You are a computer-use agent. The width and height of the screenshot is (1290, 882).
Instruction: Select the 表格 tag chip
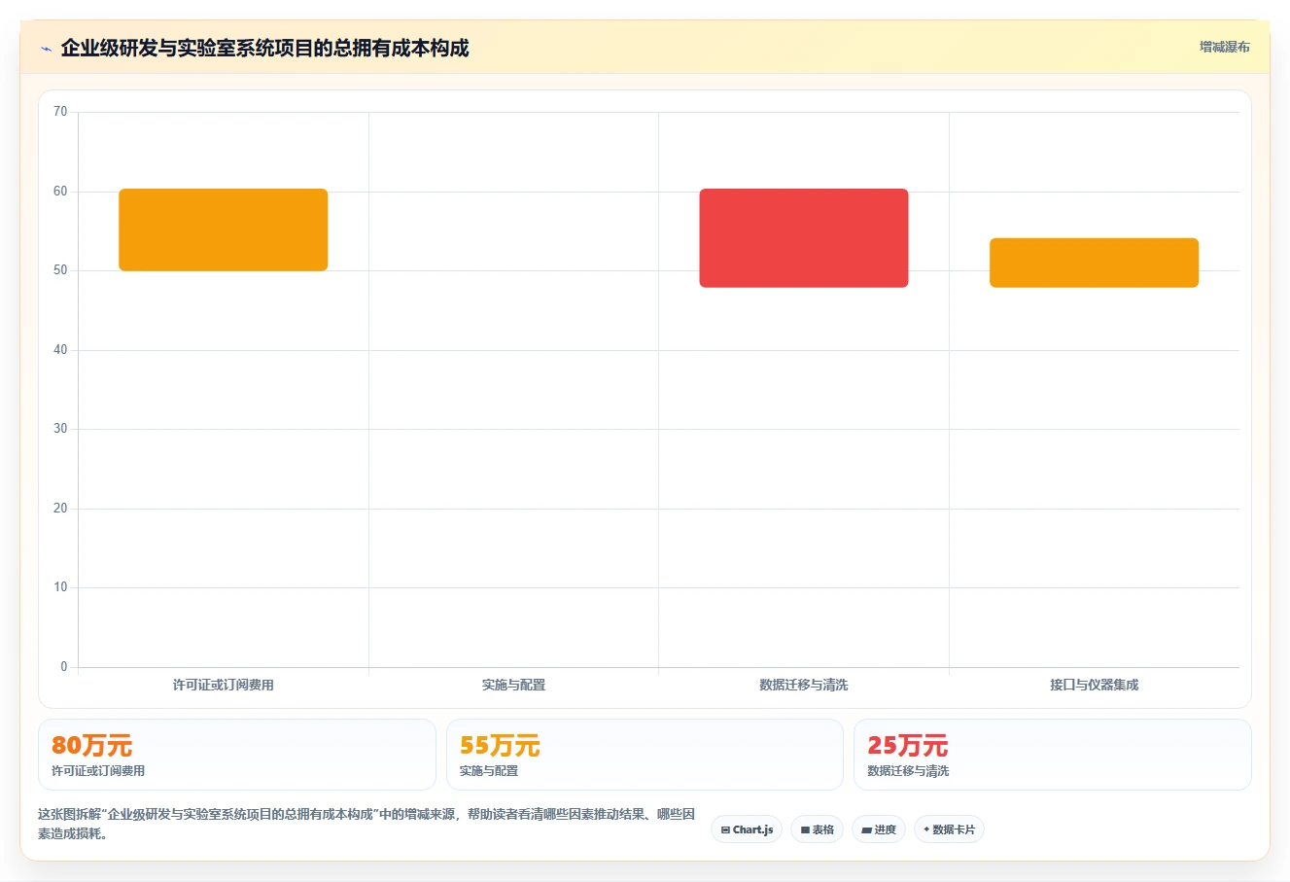(817, 829)
